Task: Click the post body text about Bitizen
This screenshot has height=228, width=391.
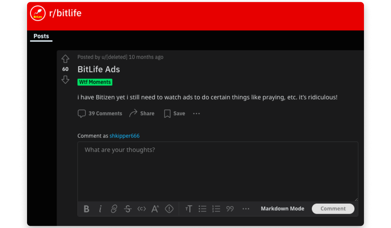Action: (x=208, y=97)
